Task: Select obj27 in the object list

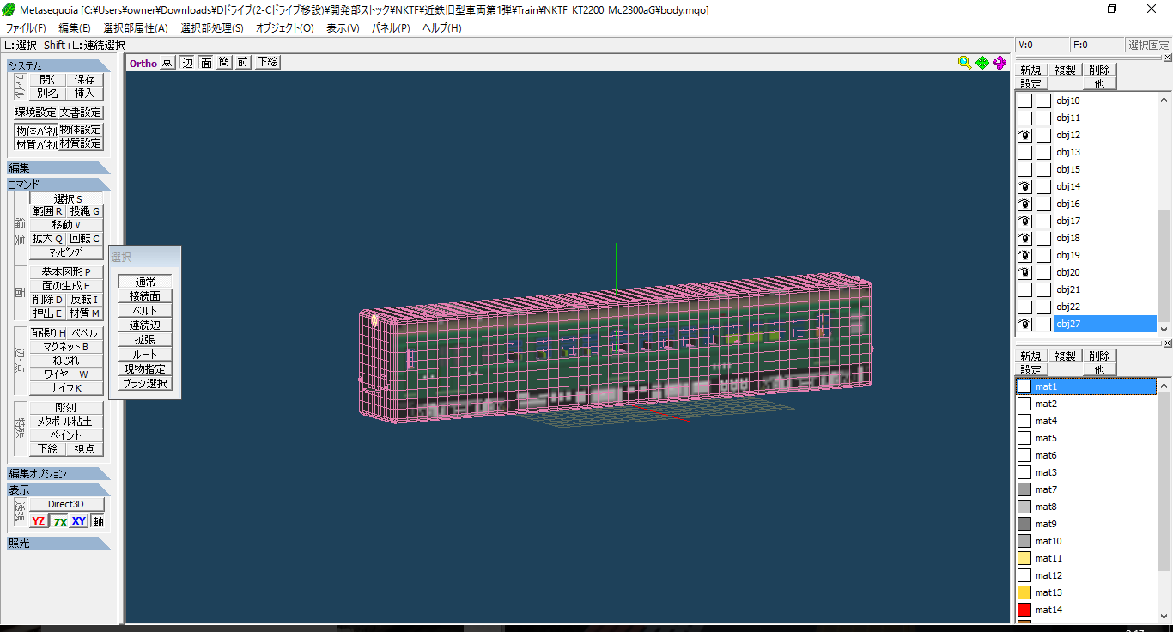Action: pos(1104,324)
